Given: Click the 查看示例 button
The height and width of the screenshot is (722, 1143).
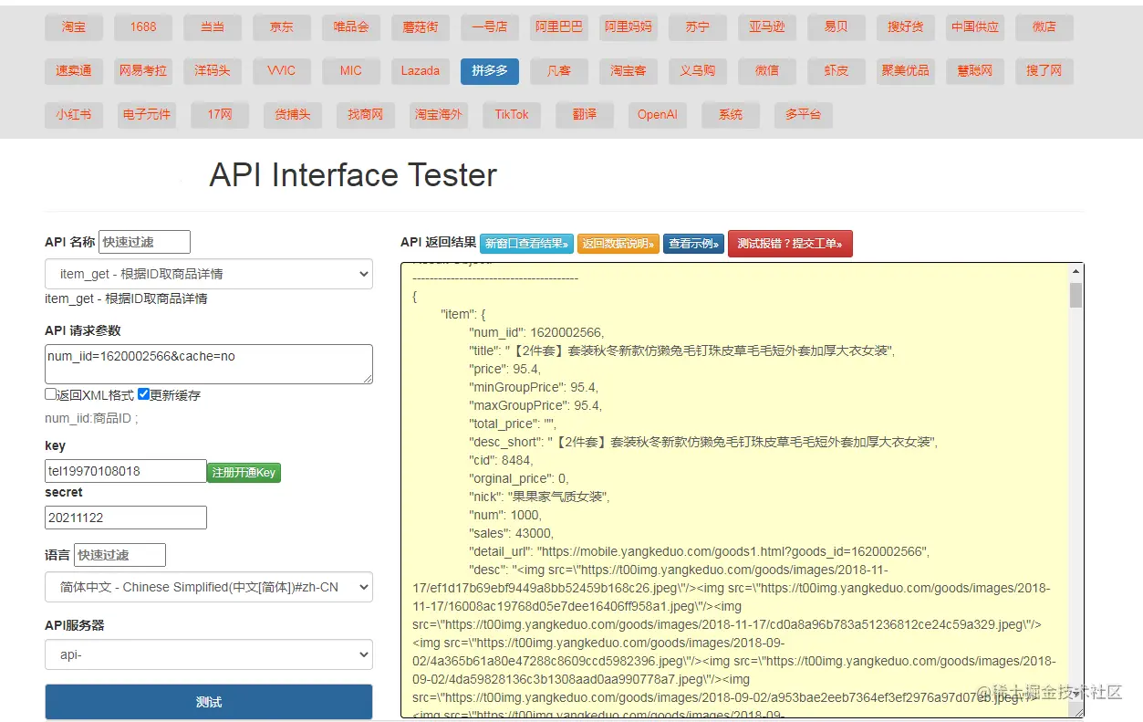Looking at the screenshot, I should click(693, 244).
